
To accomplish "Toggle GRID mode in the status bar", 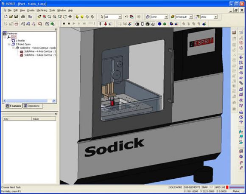I will [218, 187].
